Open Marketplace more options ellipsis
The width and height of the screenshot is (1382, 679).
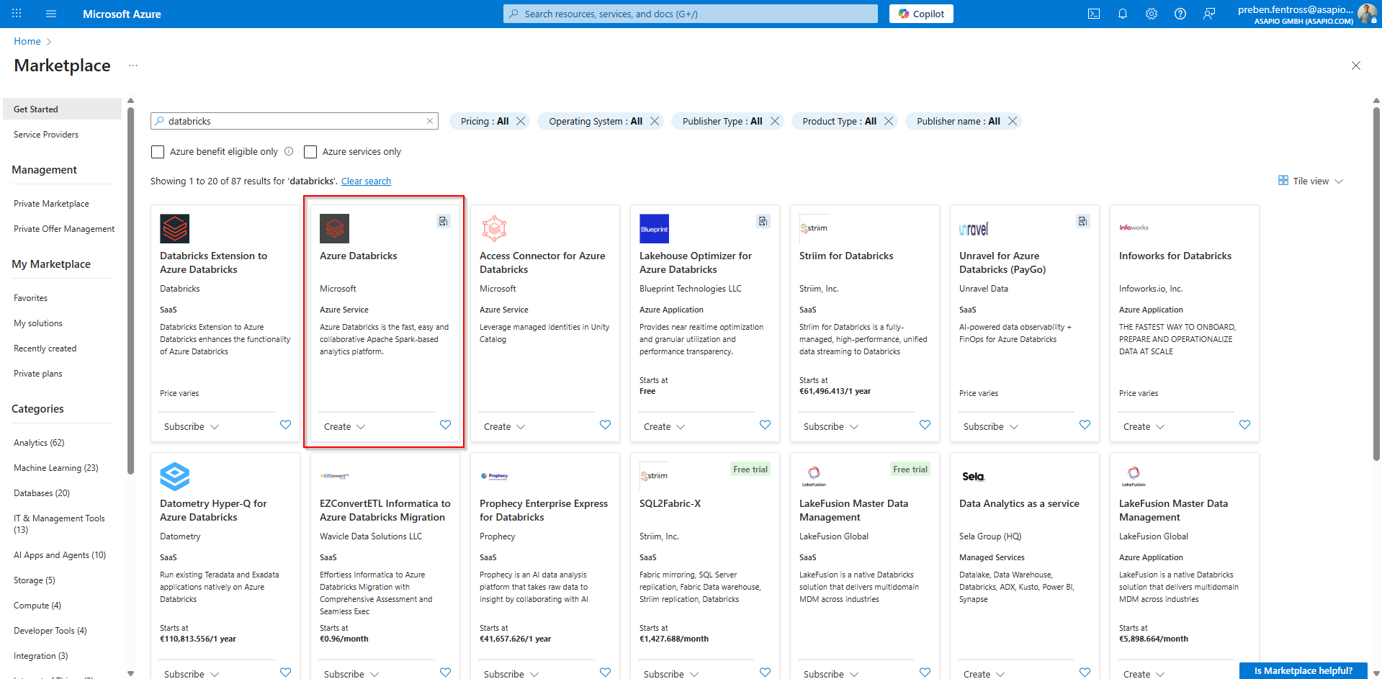(133, 66)
